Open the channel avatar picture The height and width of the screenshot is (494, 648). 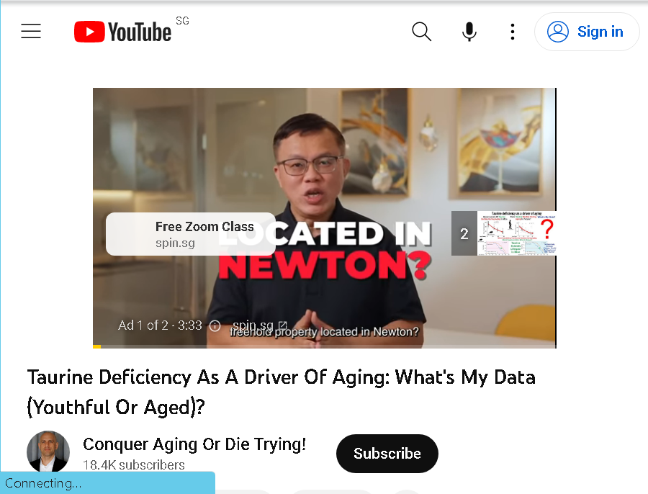(48, 452)
